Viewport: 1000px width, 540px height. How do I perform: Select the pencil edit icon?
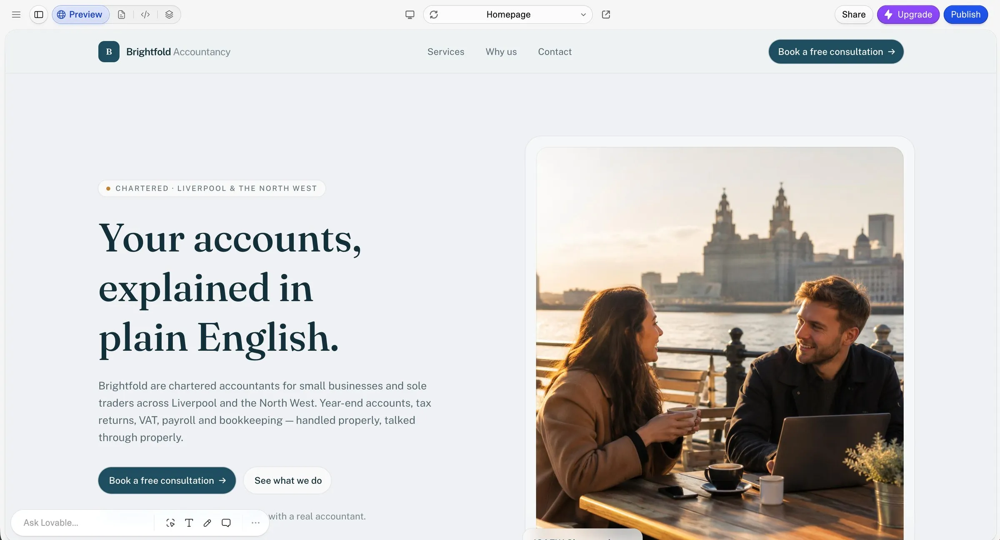pos(207,522)
